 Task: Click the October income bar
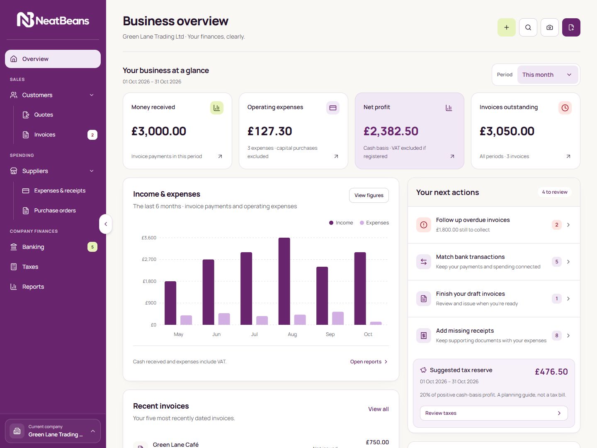click(360, 288)
